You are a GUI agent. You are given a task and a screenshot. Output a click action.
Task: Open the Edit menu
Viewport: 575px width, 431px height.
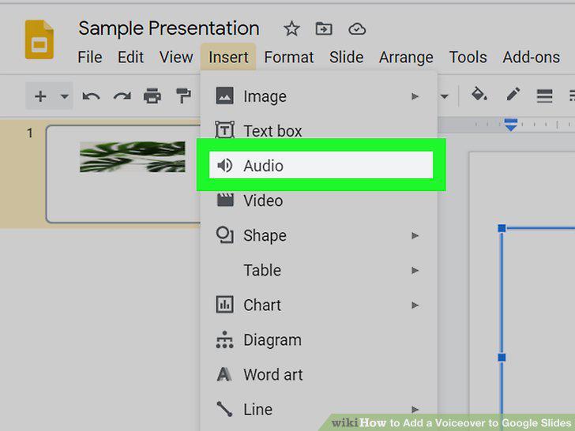coord(130,57)
